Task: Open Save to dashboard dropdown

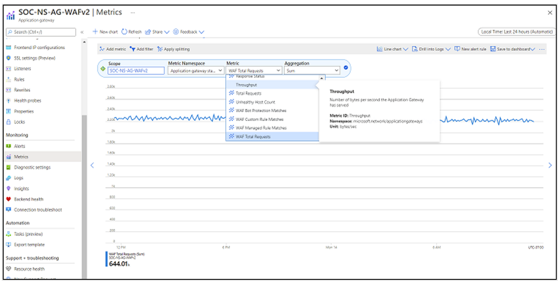Action: click(512, 49)
